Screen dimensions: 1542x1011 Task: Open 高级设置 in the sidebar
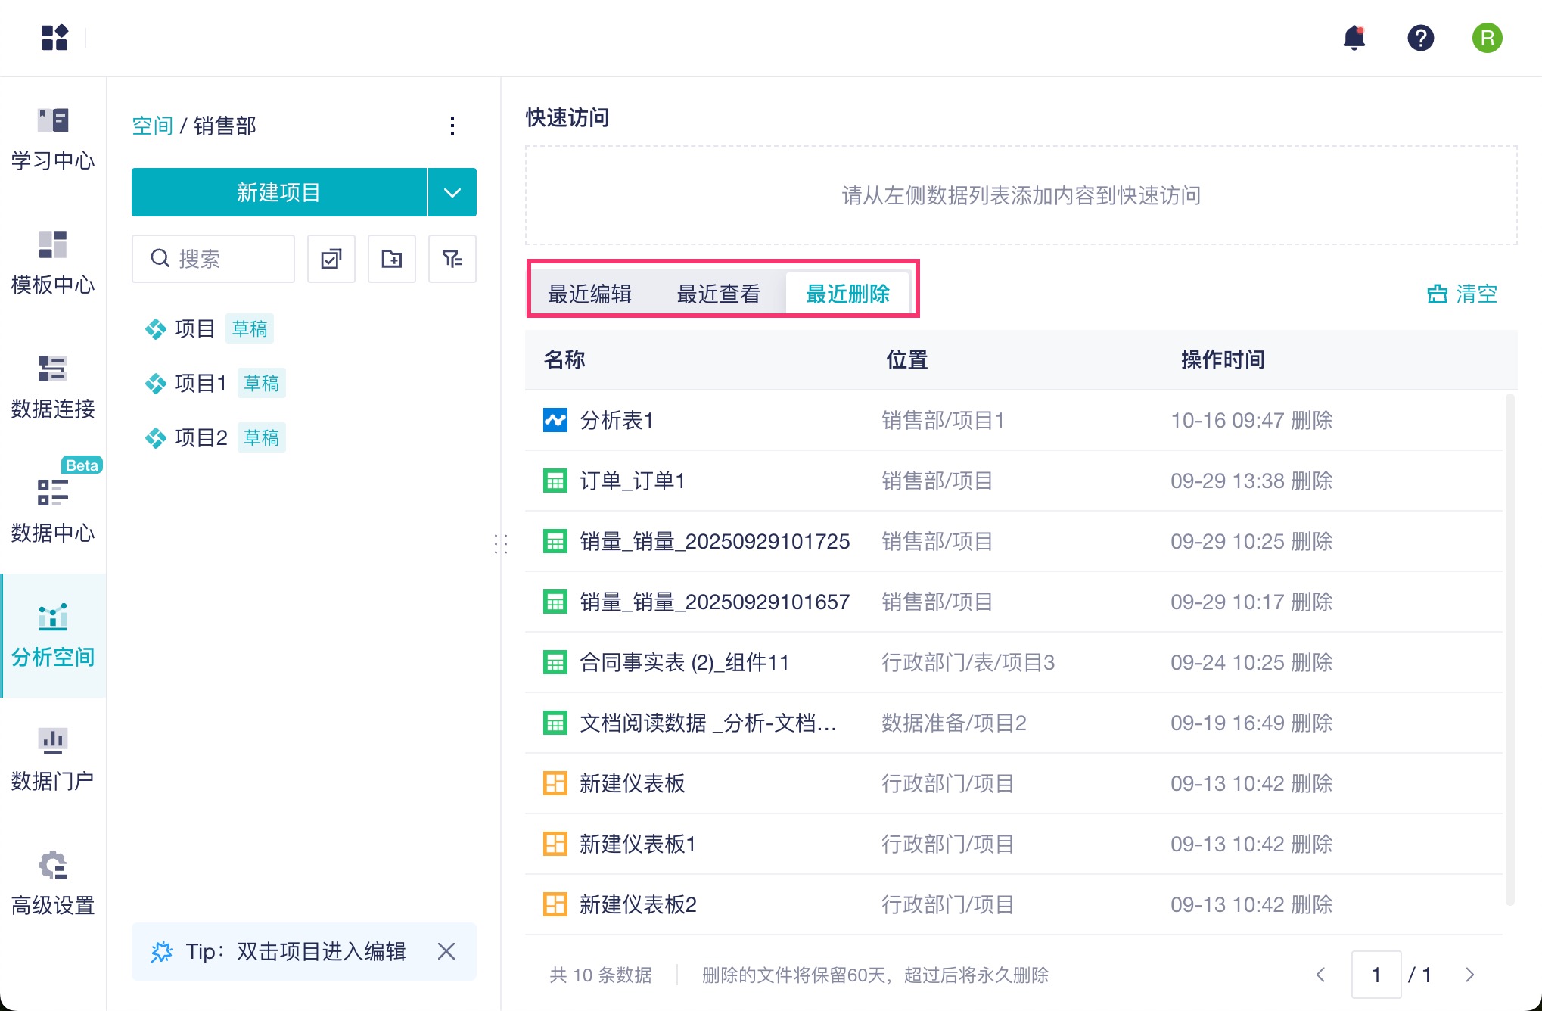53,884
